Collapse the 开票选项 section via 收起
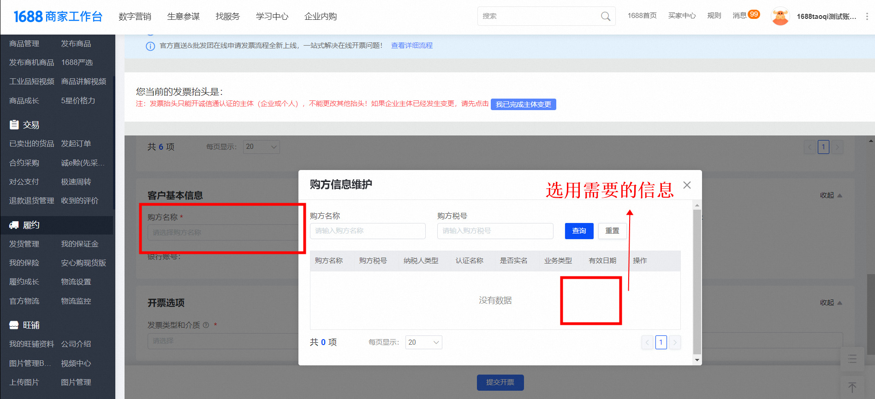This screenshot has width=875, height=399. point(831,303)
